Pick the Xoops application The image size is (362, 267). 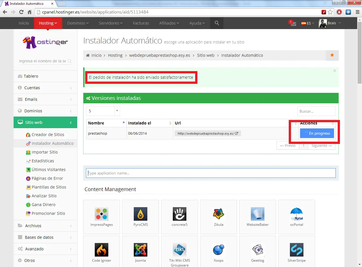click(219, 252)
